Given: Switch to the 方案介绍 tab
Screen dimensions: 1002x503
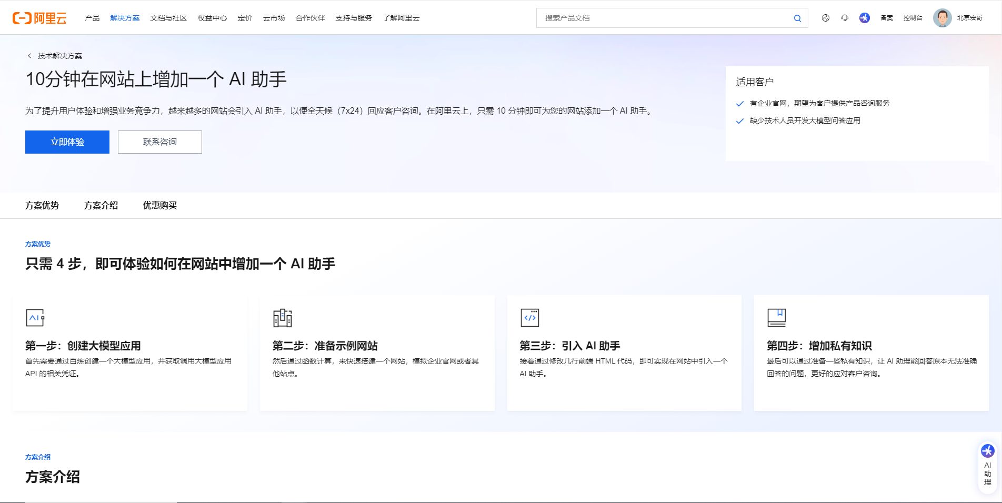Looking at the screenshot, I should pos(101,205).
